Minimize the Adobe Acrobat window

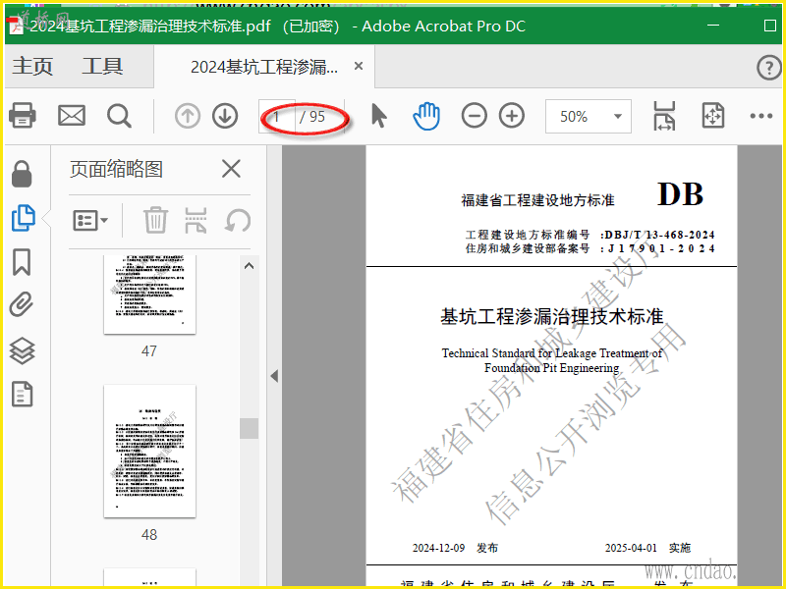tap(713, 26)
